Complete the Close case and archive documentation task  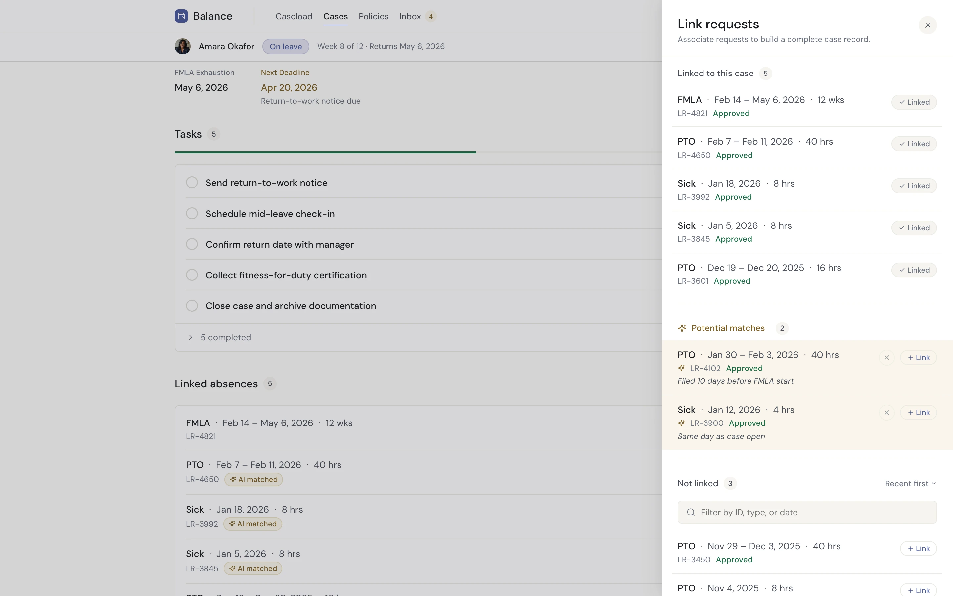click(192, 306)
